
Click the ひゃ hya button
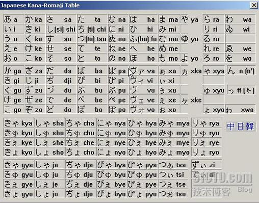pyautogui.click(x=143, y=123)
